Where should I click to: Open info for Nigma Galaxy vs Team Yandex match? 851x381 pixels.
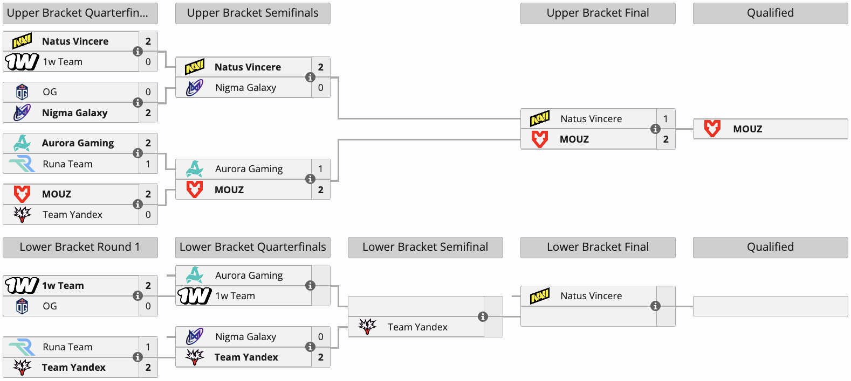[310, 347]
